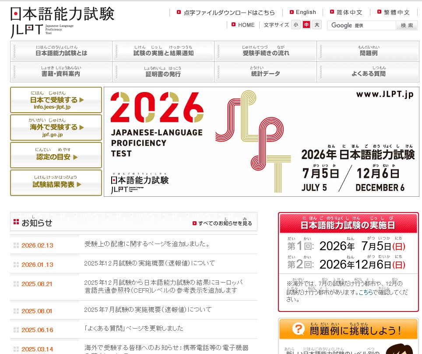Open the 简体中文 language version

click(x=349, y=12)
